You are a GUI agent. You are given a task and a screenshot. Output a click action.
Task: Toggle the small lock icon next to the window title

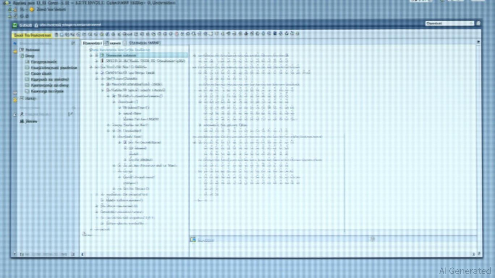(x=36, y=25)
